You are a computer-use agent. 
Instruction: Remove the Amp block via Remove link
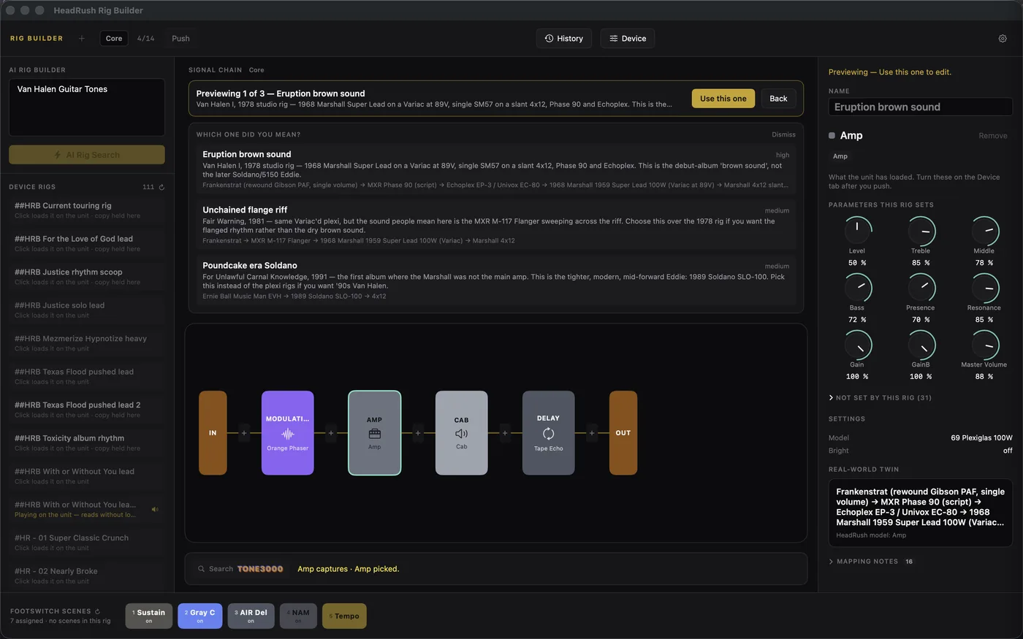992,136
